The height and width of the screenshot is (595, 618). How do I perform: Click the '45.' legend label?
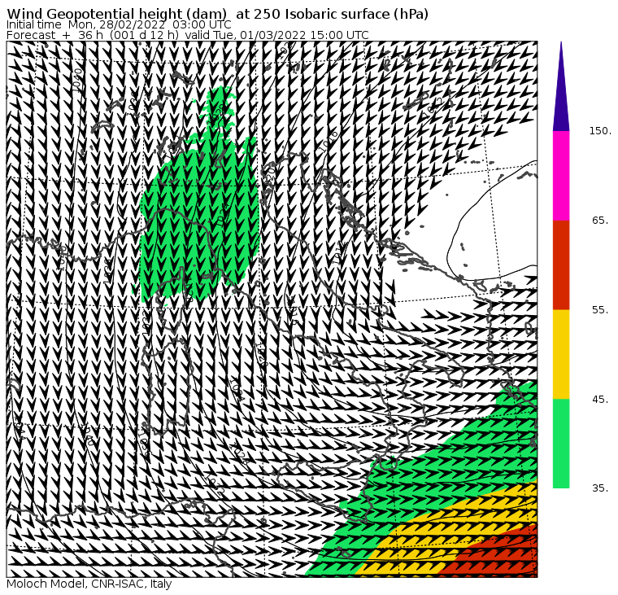[601, 400]
